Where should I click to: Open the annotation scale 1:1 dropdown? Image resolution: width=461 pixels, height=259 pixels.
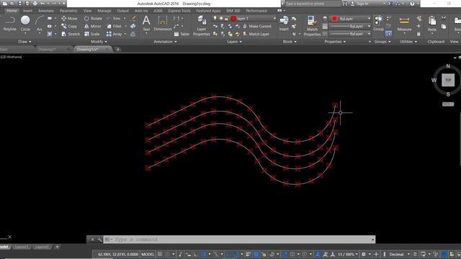348,254
